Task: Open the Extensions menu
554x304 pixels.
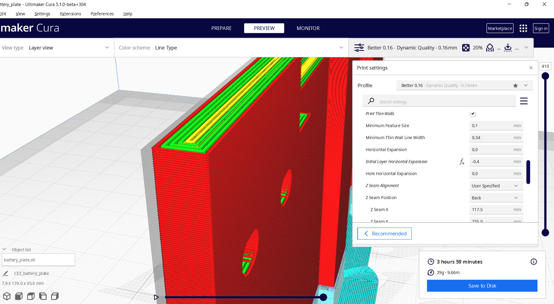Action: [70, 14]
